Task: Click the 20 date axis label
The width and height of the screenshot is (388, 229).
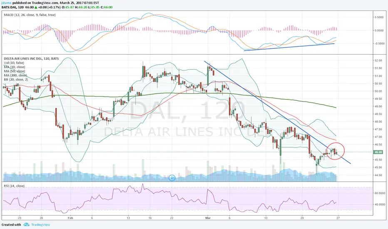Action: [x=302, y=218]
